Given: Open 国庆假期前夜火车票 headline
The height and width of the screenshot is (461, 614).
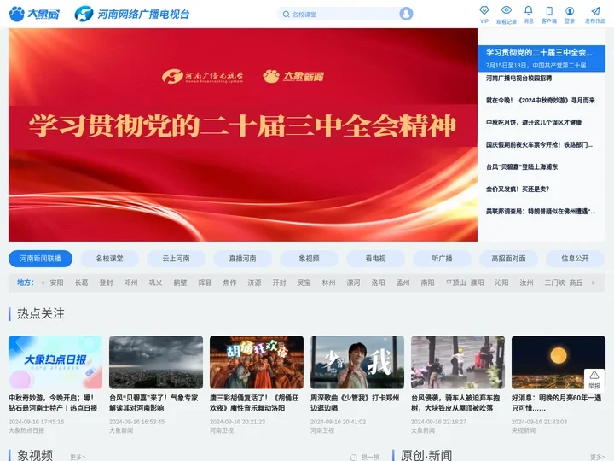Looking at the screenshot, I should (539, 144).
